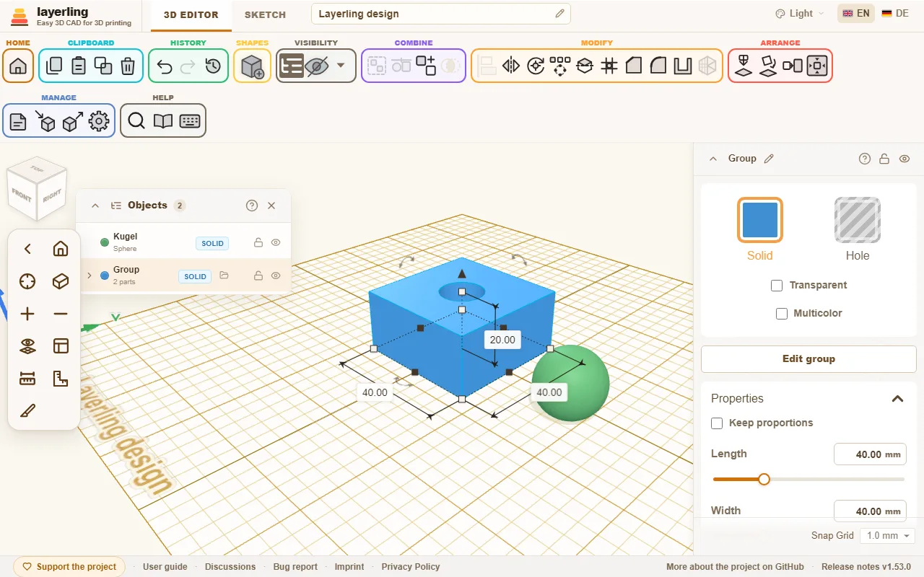Select the Hole swatch option
Screen dimensions: 924x577
point(858,219)
